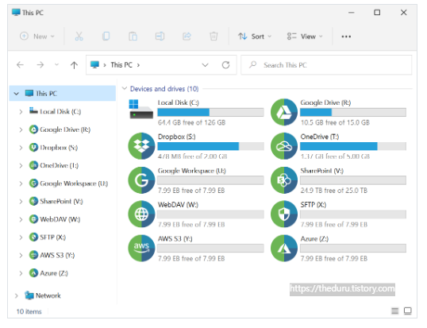Click the Delete trash icon
Viewport: 427px width, 328px height.
(213, 37)
